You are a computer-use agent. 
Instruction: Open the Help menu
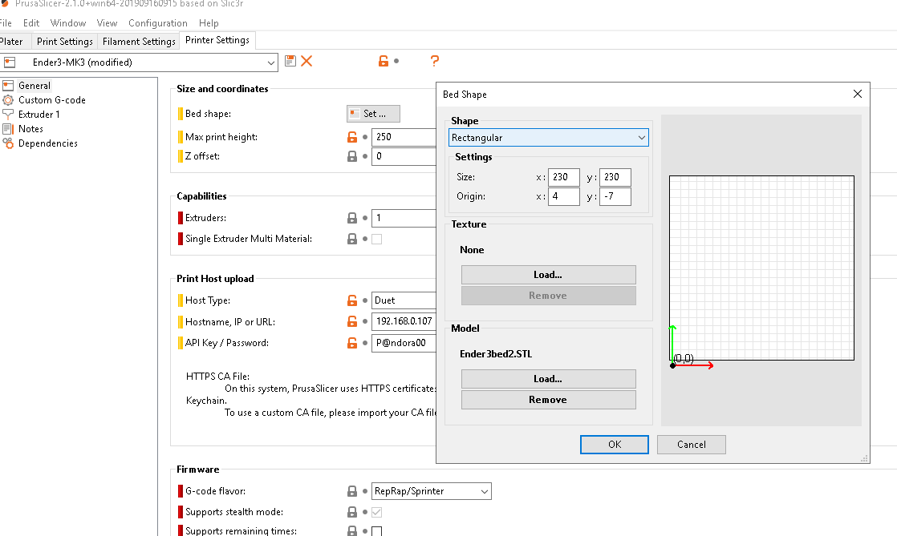tap(209, 23)
